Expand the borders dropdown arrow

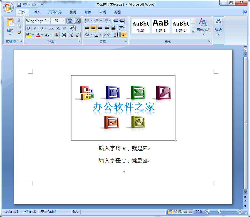(x=100, y=34)
